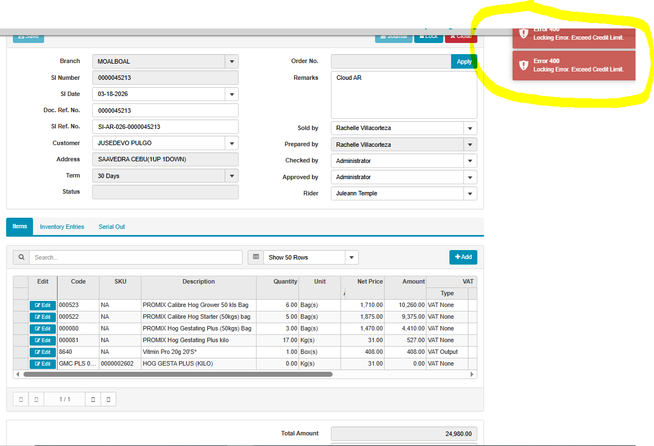The image size is (654, 446).
Task: Edit the PROMIX Hog Gestating Plus kilo row
Action: coord(42,341)
